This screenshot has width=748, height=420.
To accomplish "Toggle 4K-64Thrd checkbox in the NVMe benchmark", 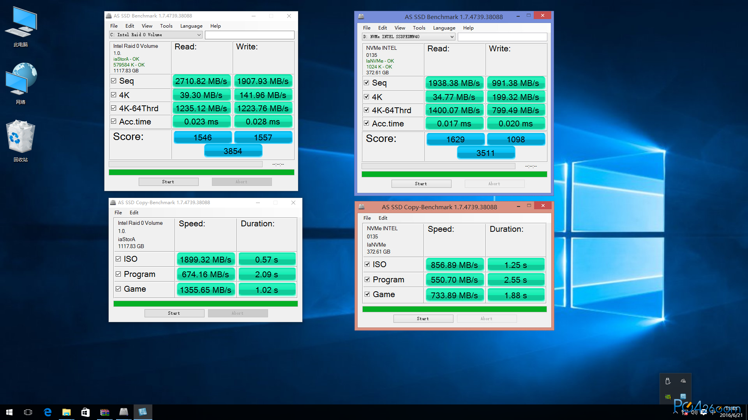I will coord(366,110).
